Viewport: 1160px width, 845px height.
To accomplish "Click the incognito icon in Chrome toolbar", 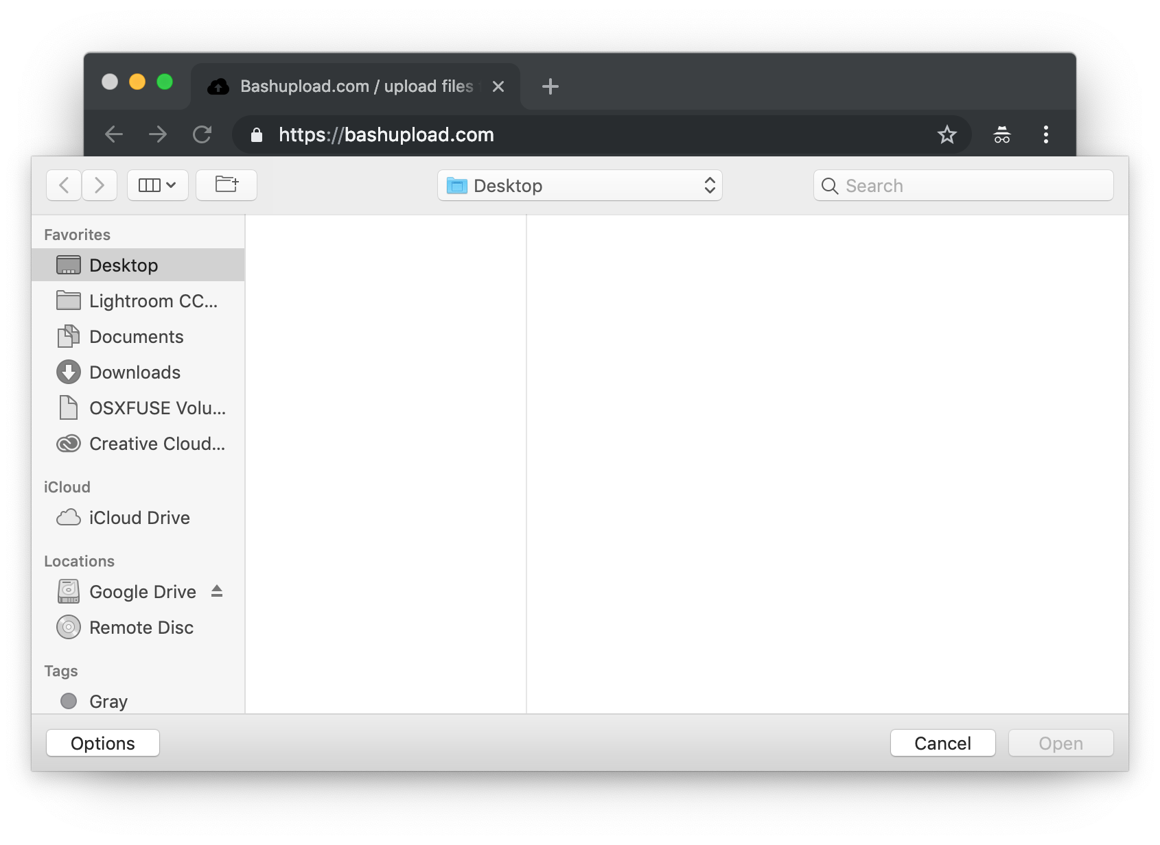I will 1002,134.
